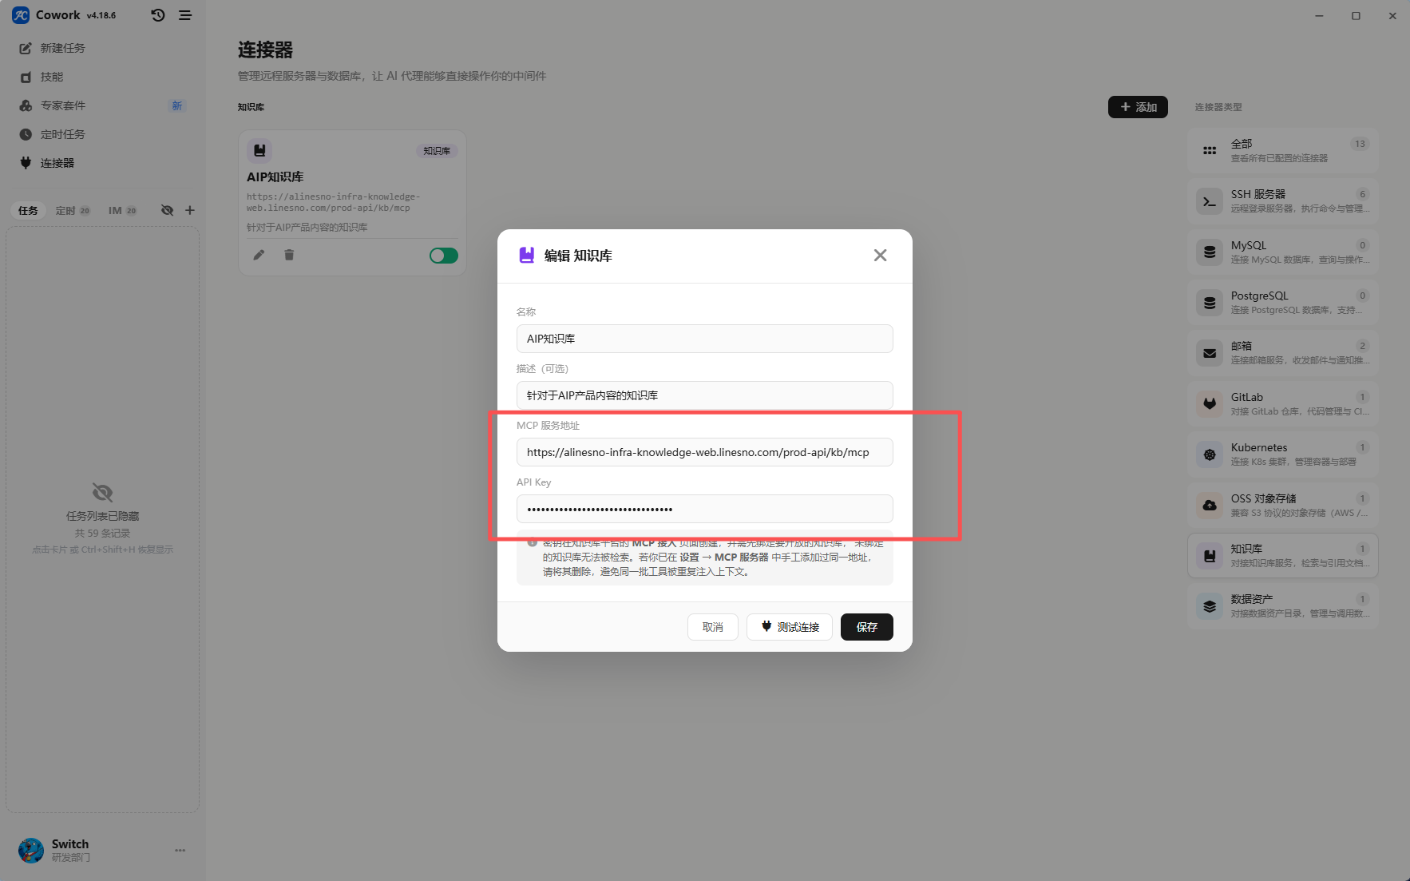Toggle the sidebar hamburger menu

(185, 15)
